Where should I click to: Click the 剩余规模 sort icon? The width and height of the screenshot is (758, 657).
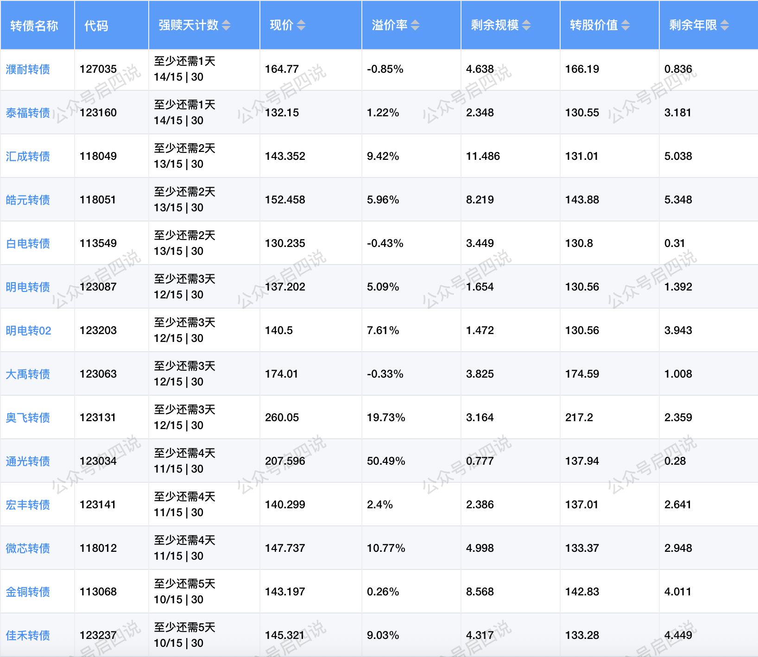click(526, 25)
